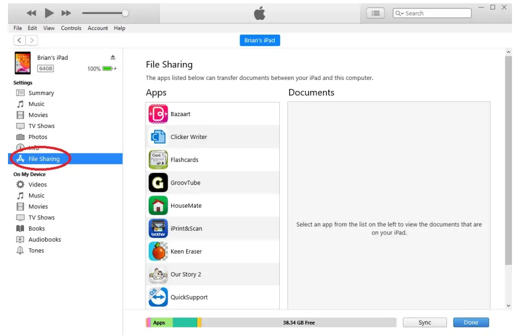Go back with the left chevron button
This screenshot has width=529, height=336.
[x=20, y=40]
